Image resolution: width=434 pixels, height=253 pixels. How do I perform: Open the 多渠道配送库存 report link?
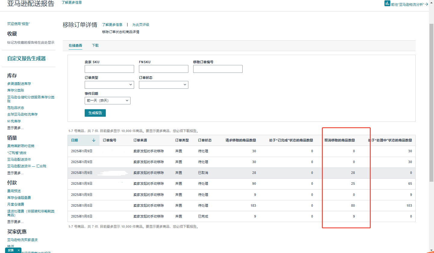point(19,84)
